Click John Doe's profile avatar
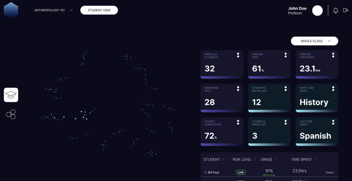The width and height of the screenshot is (352, 181). tap(317, 11)
